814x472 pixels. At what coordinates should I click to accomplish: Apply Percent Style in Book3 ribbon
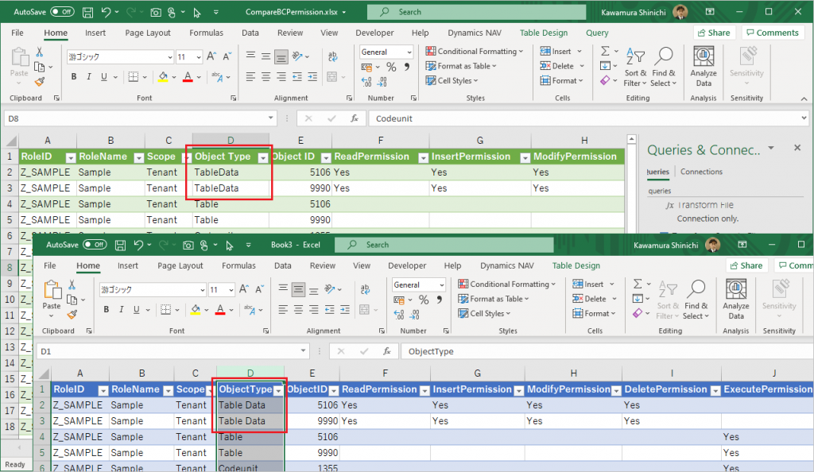pos(424,300)
